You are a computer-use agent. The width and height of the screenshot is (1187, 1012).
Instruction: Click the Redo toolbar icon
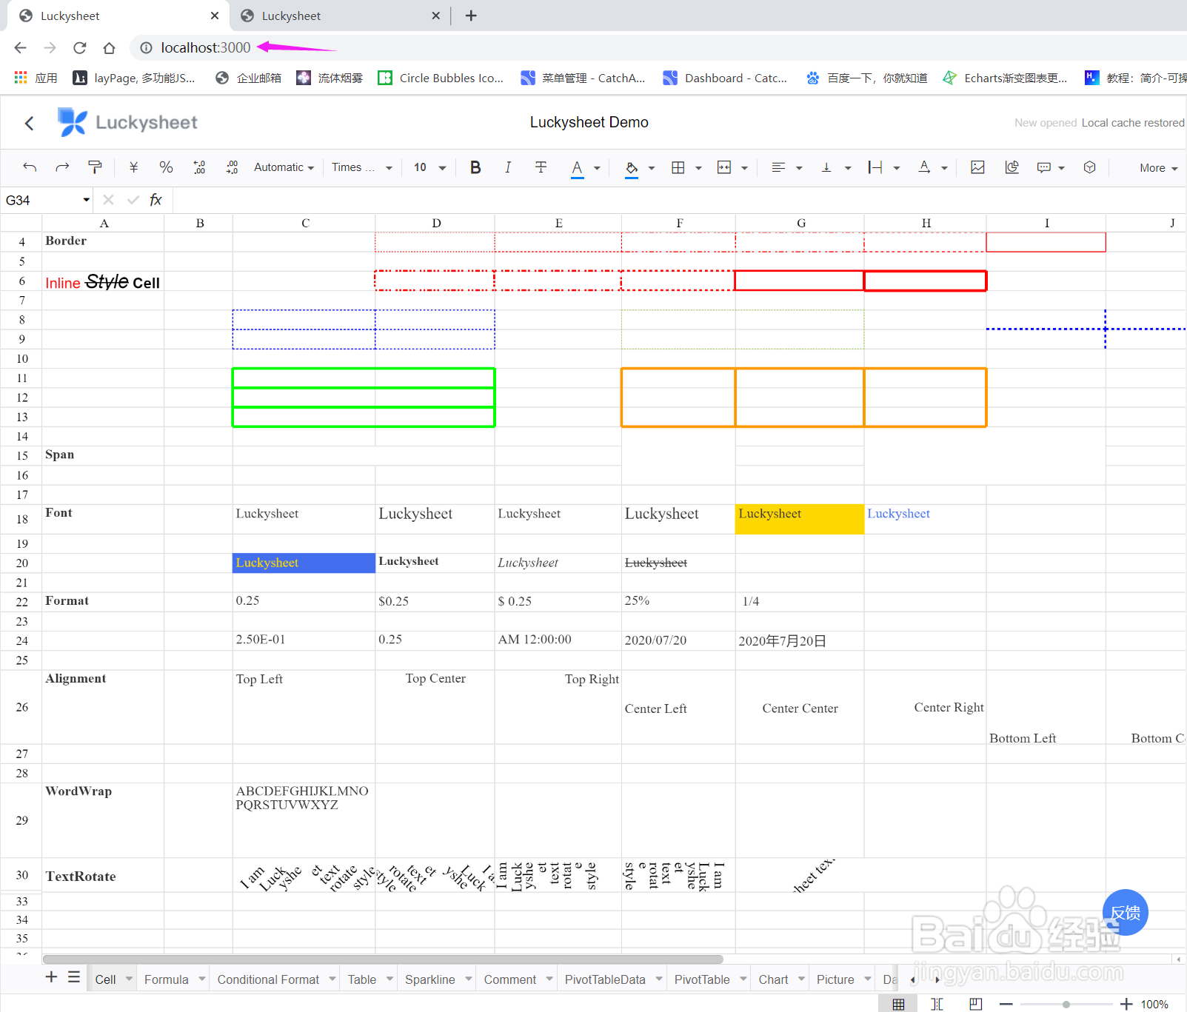pyautogui.click(x=62, y=167)
